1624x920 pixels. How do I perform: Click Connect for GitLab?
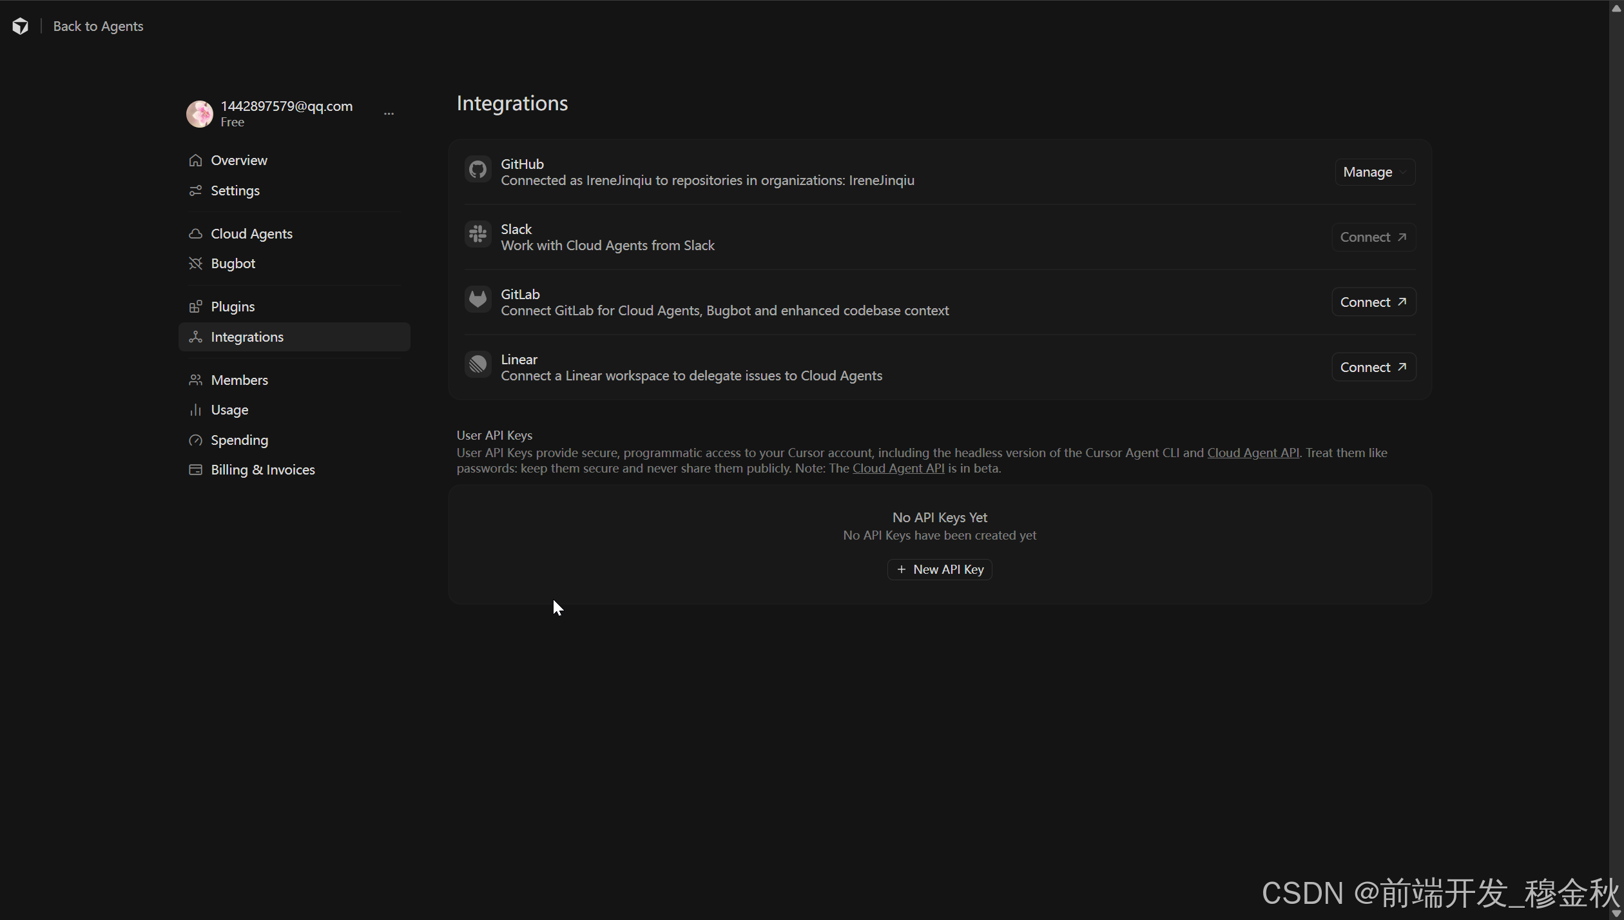tap(1373, 302)
